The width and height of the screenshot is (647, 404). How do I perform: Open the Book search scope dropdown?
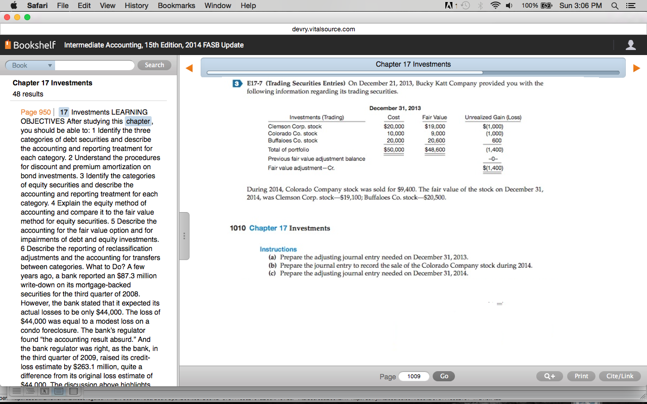pyautogui.click(x=30, y=65)
